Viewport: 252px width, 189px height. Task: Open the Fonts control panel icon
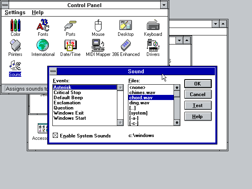point(43,27)
